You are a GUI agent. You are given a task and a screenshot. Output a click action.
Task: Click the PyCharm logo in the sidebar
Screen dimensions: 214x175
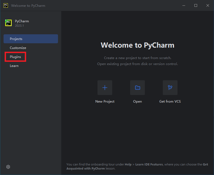tap(8, 23)
